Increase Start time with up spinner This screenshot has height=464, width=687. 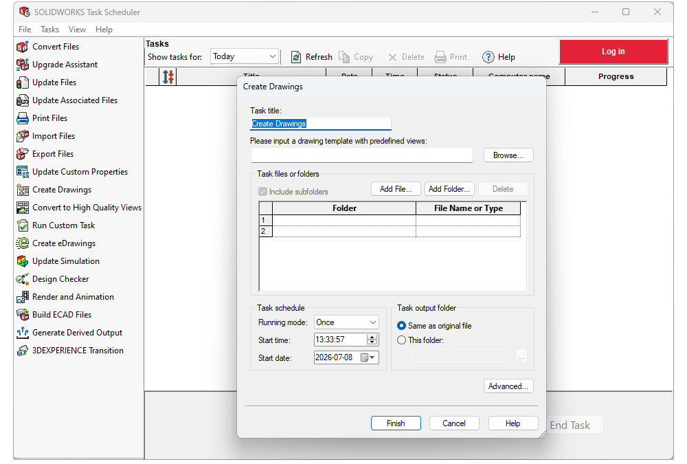click(x=372, y=337)
